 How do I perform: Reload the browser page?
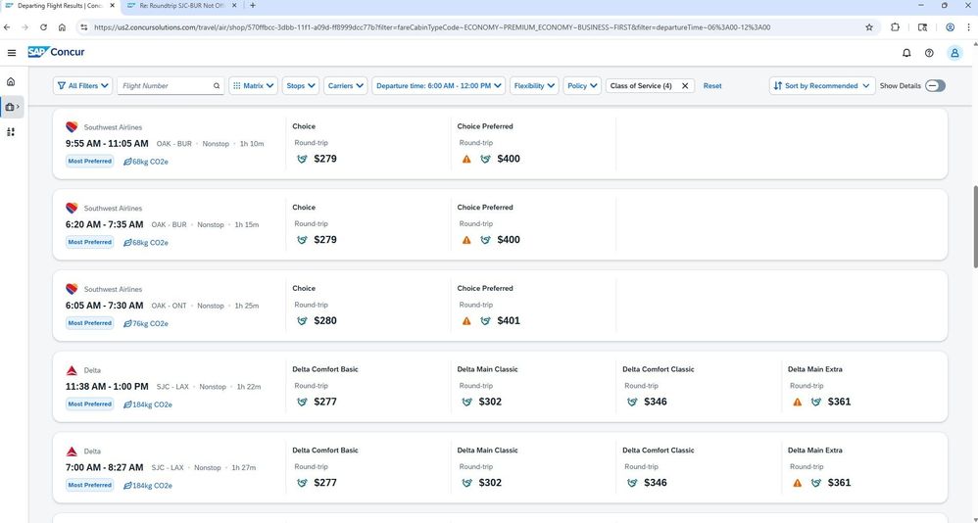click(44, 27)
